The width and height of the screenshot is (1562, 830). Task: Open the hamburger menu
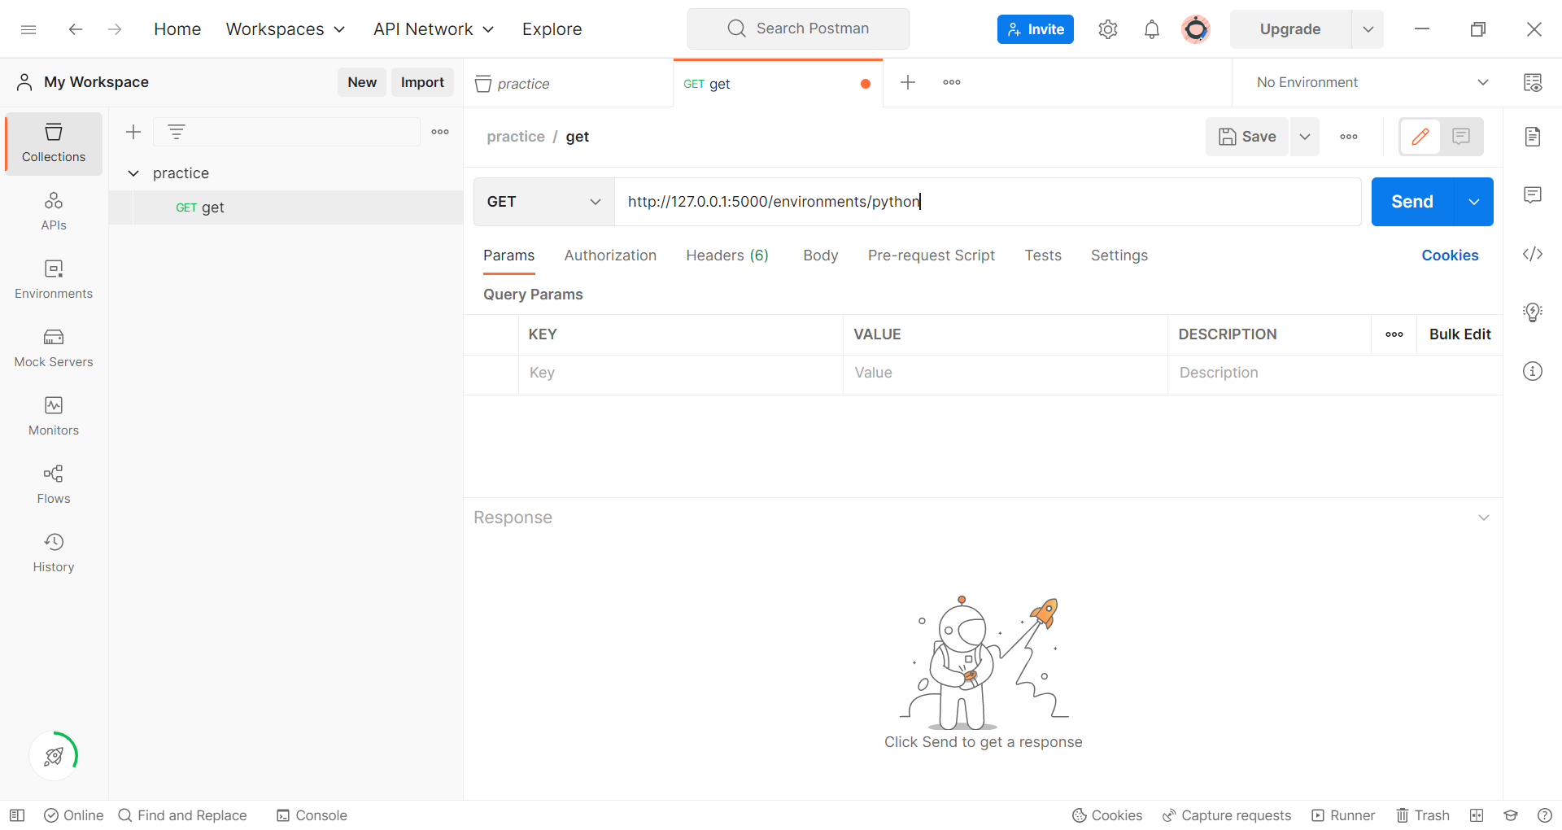tap(28, 29)
